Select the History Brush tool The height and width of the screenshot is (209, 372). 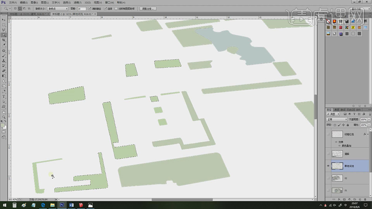pyautogui.click(x=3, y=66)
